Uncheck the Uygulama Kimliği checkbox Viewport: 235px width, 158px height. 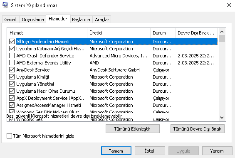[12, 77]
